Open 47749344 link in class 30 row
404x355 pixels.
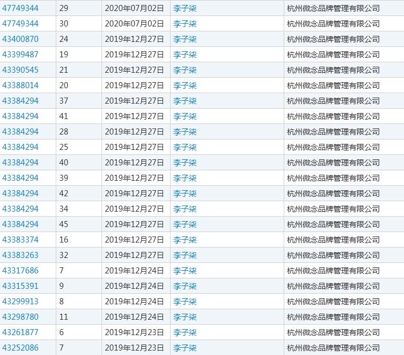pos(20,24)
